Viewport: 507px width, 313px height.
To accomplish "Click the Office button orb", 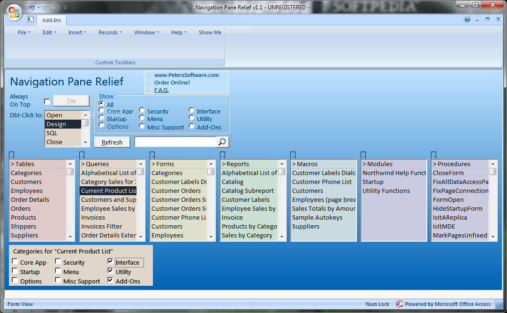I will [14, 12].
